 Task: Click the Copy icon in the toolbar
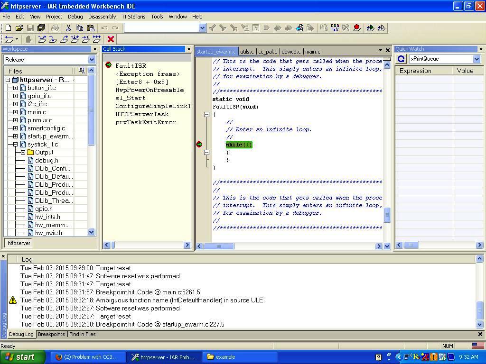coord(79,28)
